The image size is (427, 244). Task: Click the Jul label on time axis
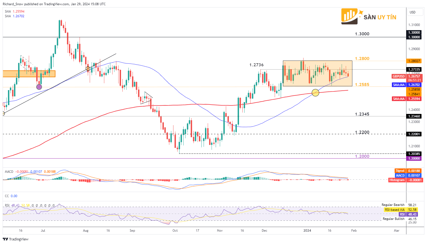tap(43, 231)
